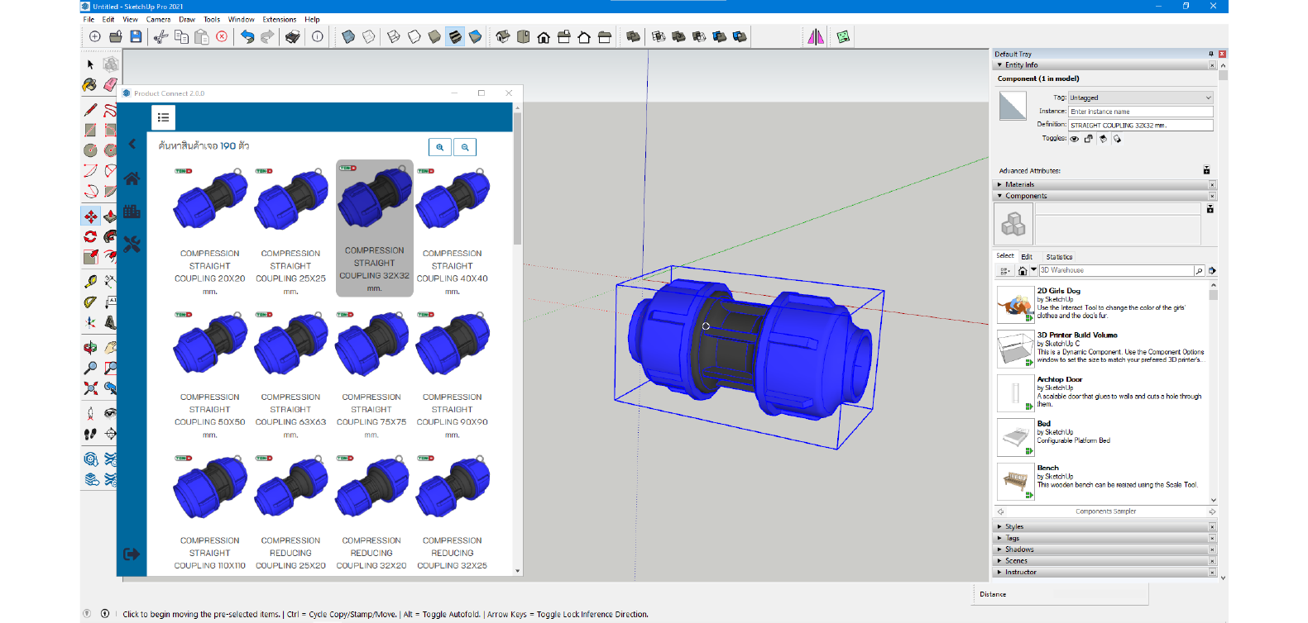Toggle Hidden Line face style
This screenshot has width=1308, height=623.
(x=414, y=36)
